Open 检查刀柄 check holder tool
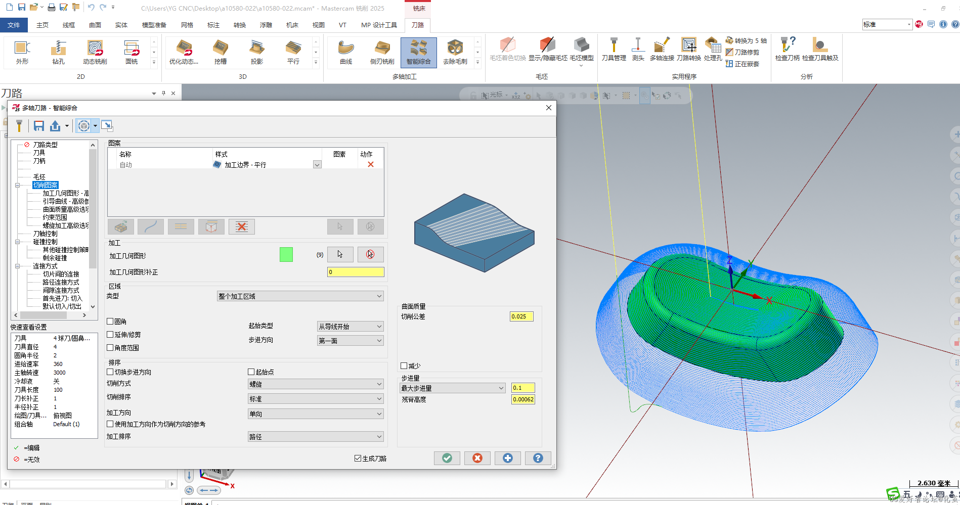Viewport: 960px width, 505px height. (x=788, y=49)
